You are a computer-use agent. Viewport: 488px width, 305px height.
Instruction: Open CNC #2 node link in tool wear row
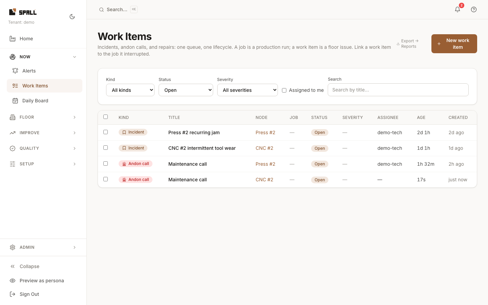[x=264, y=148]
